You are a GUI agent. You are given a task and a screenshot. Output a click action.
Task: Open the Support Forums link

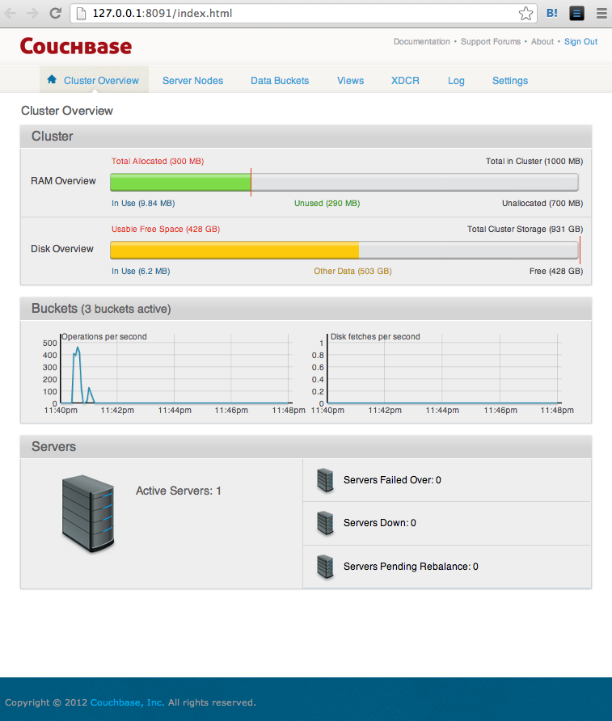pyautogui.click(x=491, y=41)
